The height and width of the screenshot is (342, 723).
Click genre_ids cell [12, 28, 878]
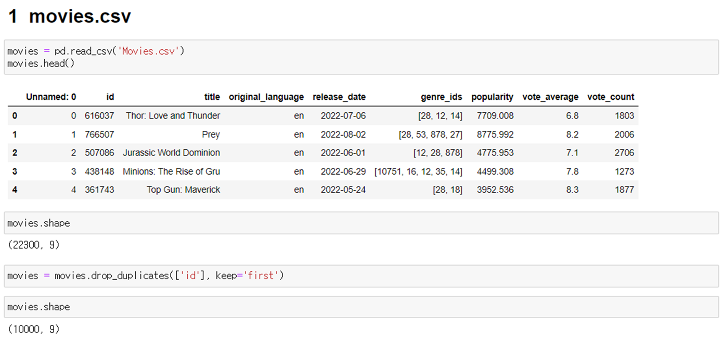pos(438,153)
